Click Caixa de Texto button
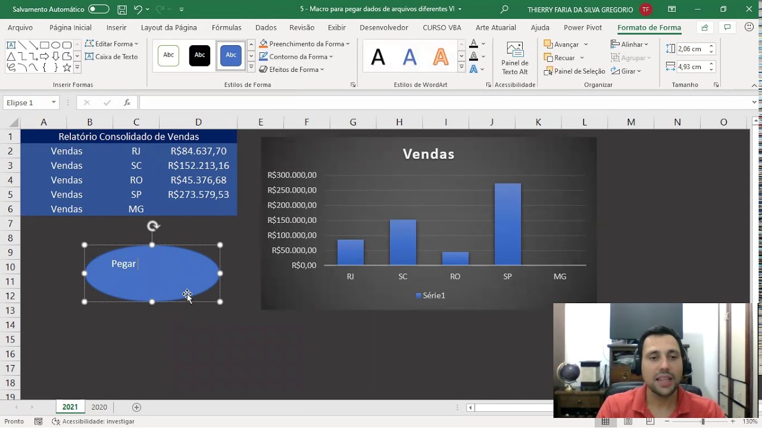Image resolution: width=762 pixels, height=428 pixels. (111, 56)
